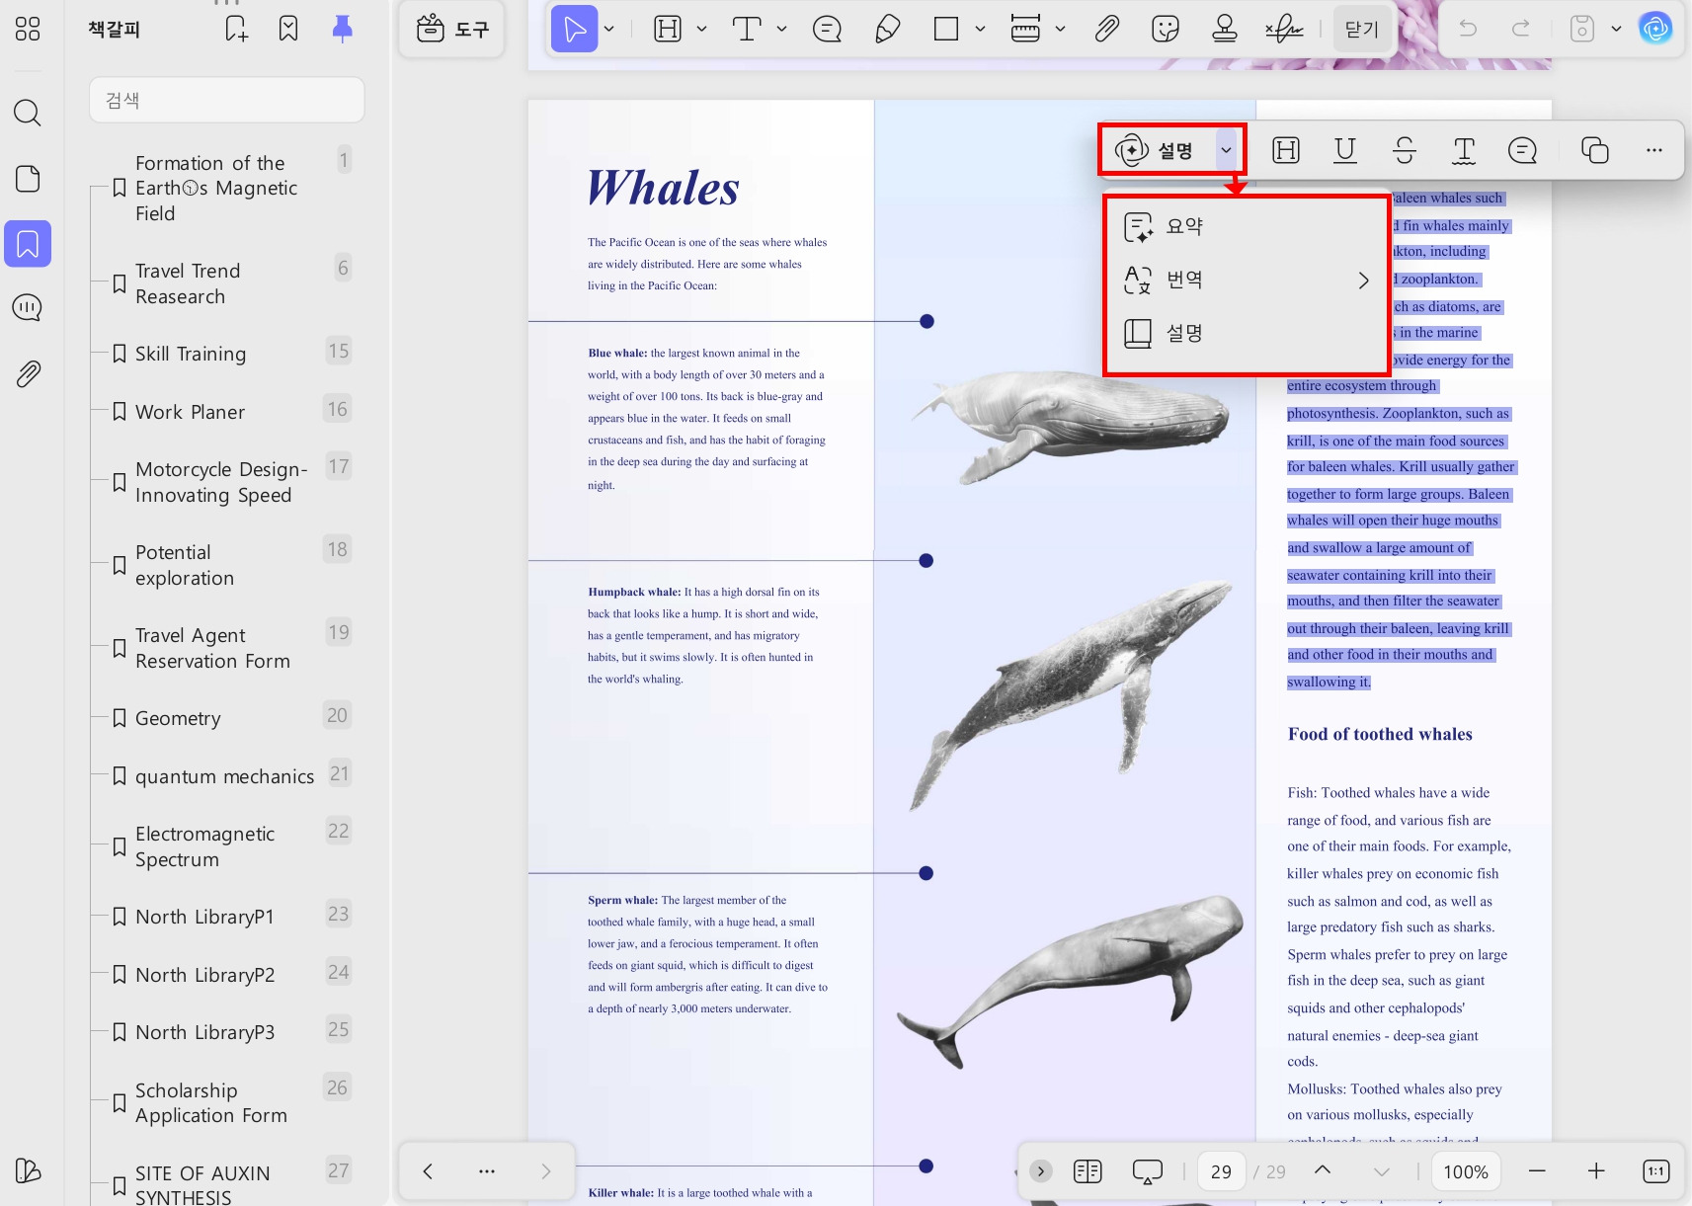Select 요약 from the AI menu
1692x1206 pixels.
tap(1184, 226)
